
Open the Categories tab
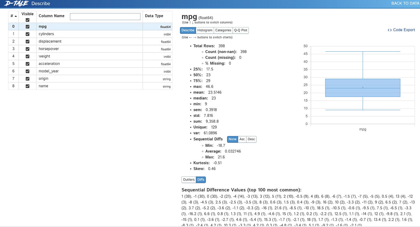point(223,30)
